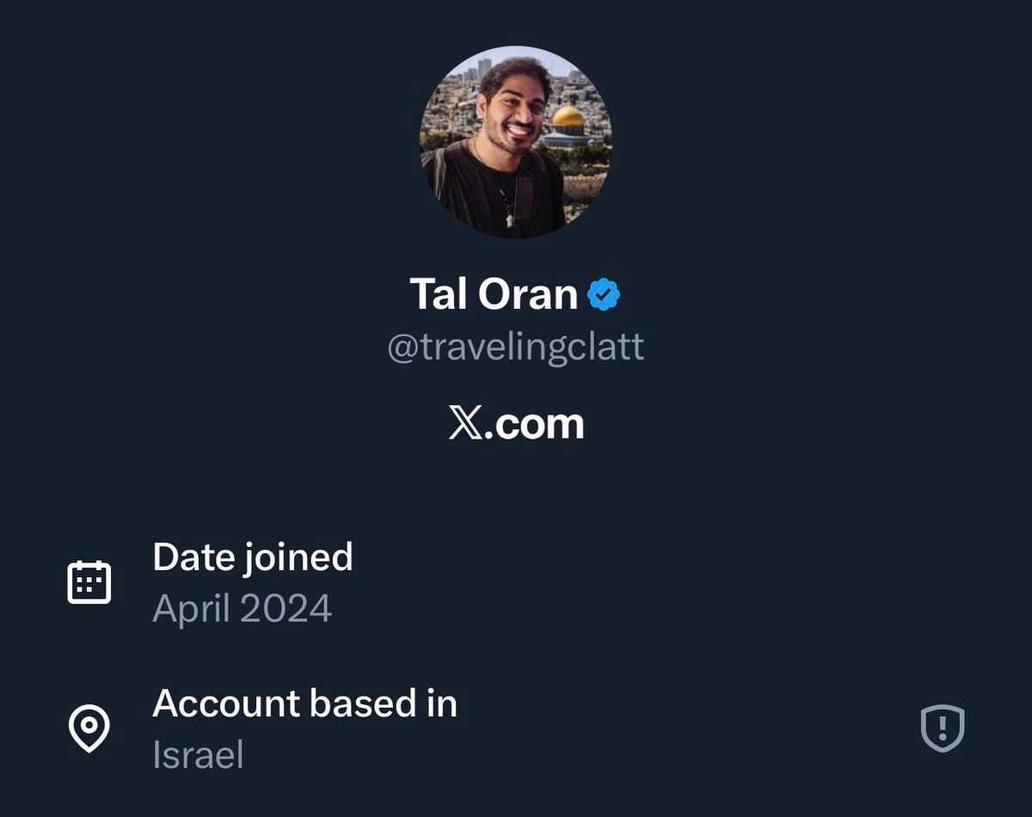Click the word "Date" in Date joined

pos(192,557)
